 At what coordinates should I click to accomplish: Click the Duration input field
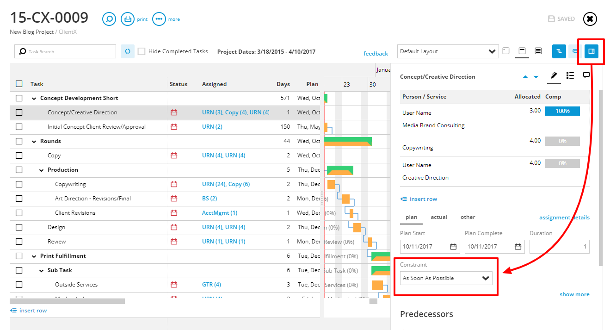(x=560, y=247)
